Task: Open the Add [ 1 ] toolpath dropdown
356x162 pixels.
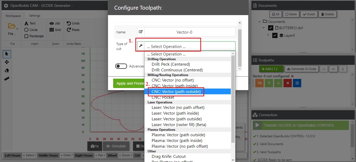Action: point(271,69)
